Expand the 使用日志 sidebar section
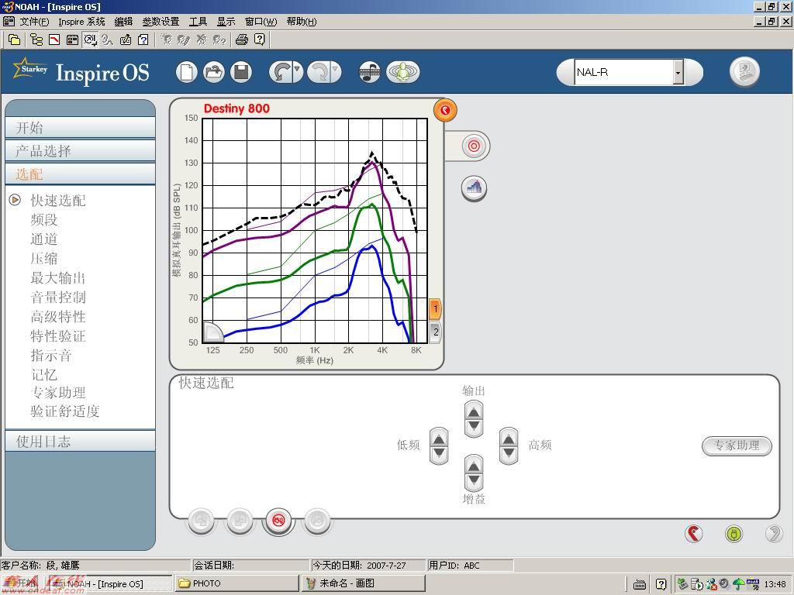This screenshot has height=595, width=794. [x=80, y=441]
